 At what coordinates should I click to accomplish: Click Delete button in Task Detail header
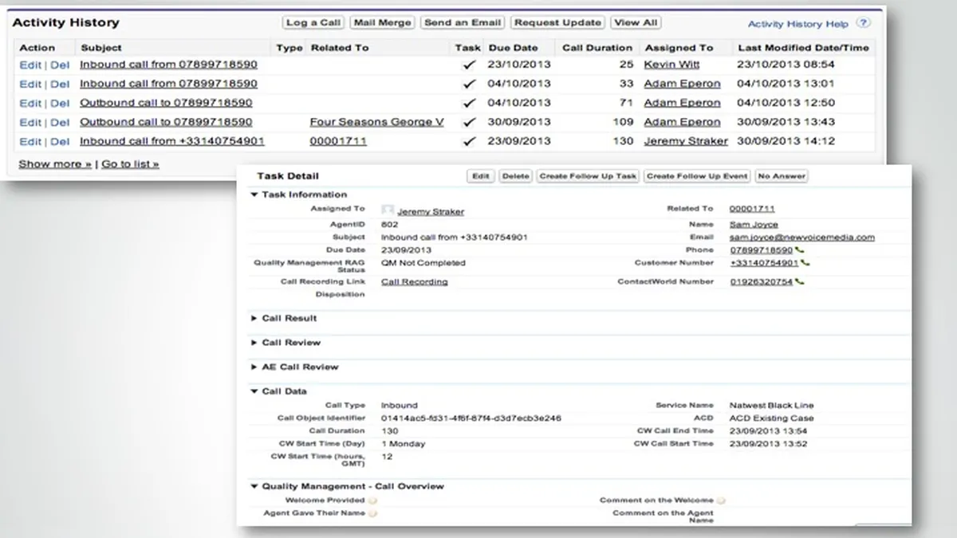(515, 176)
